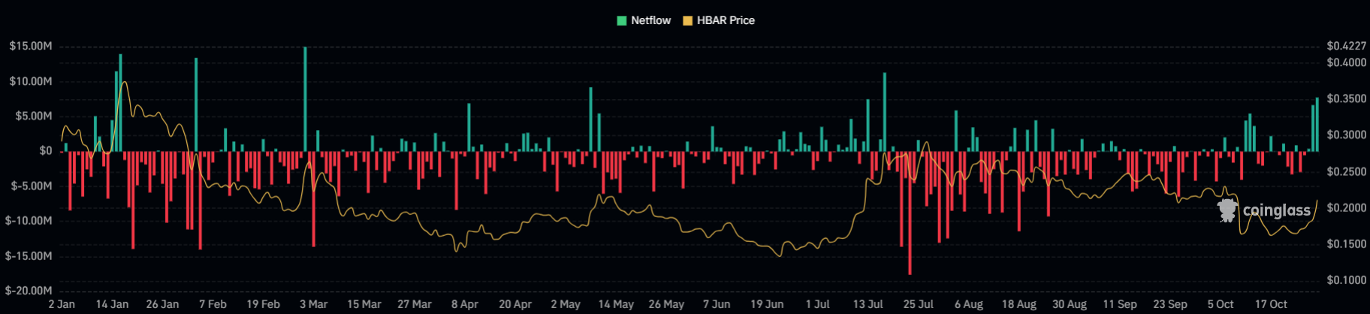This screenshot has width=1370, height=314.
Task: Click the $0.1000 right axis price label
Action: [x=1346, y=280]
